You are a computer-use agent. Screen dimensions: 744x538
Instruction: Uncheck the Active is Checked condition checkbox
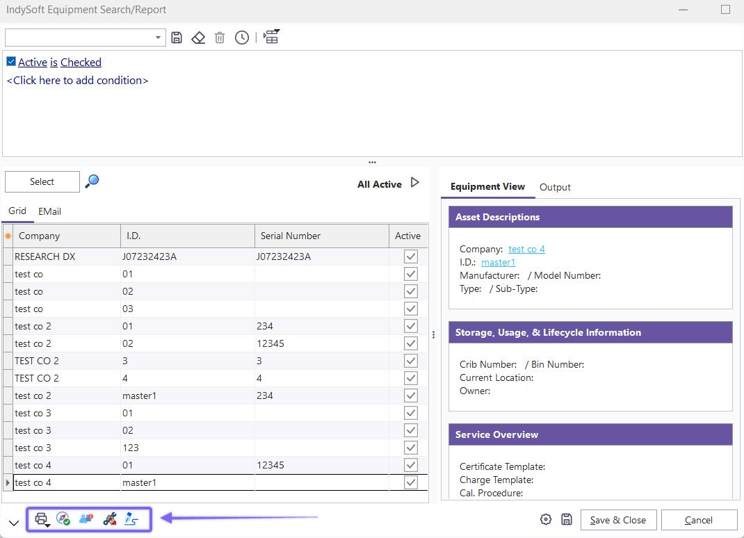(x=11, y=62)
